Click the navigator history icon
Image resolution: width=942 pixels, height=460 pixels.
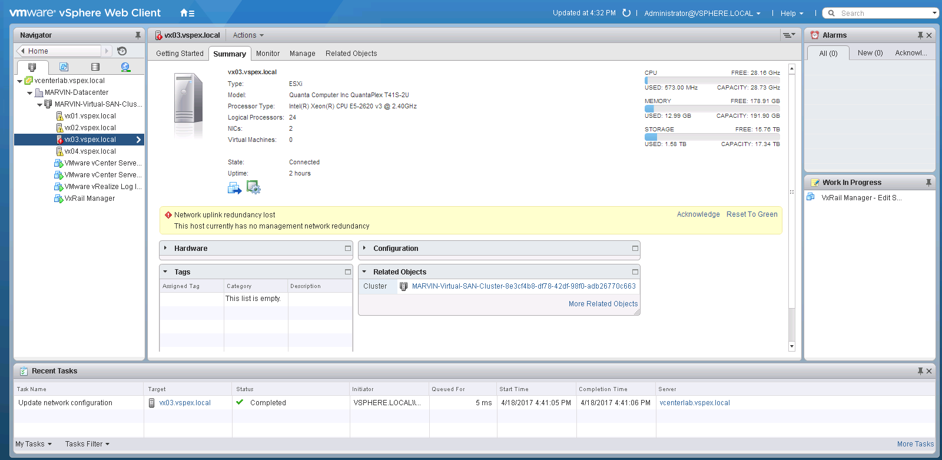122,51
